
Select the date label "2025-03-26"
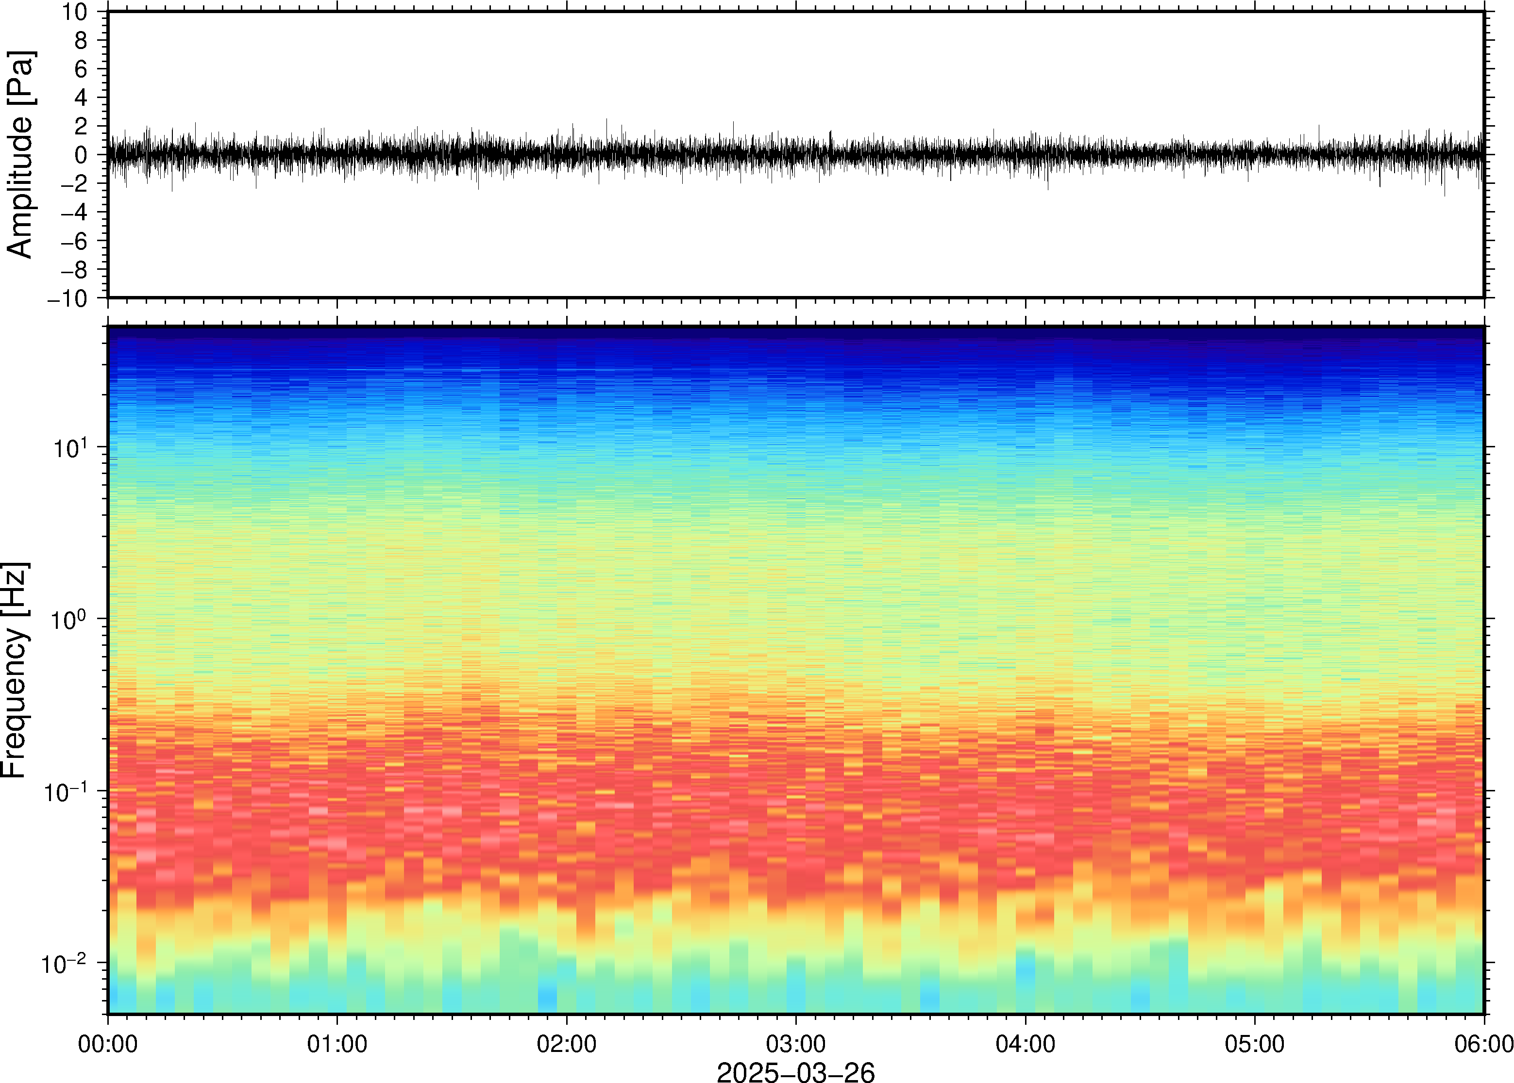point(795,1072)
